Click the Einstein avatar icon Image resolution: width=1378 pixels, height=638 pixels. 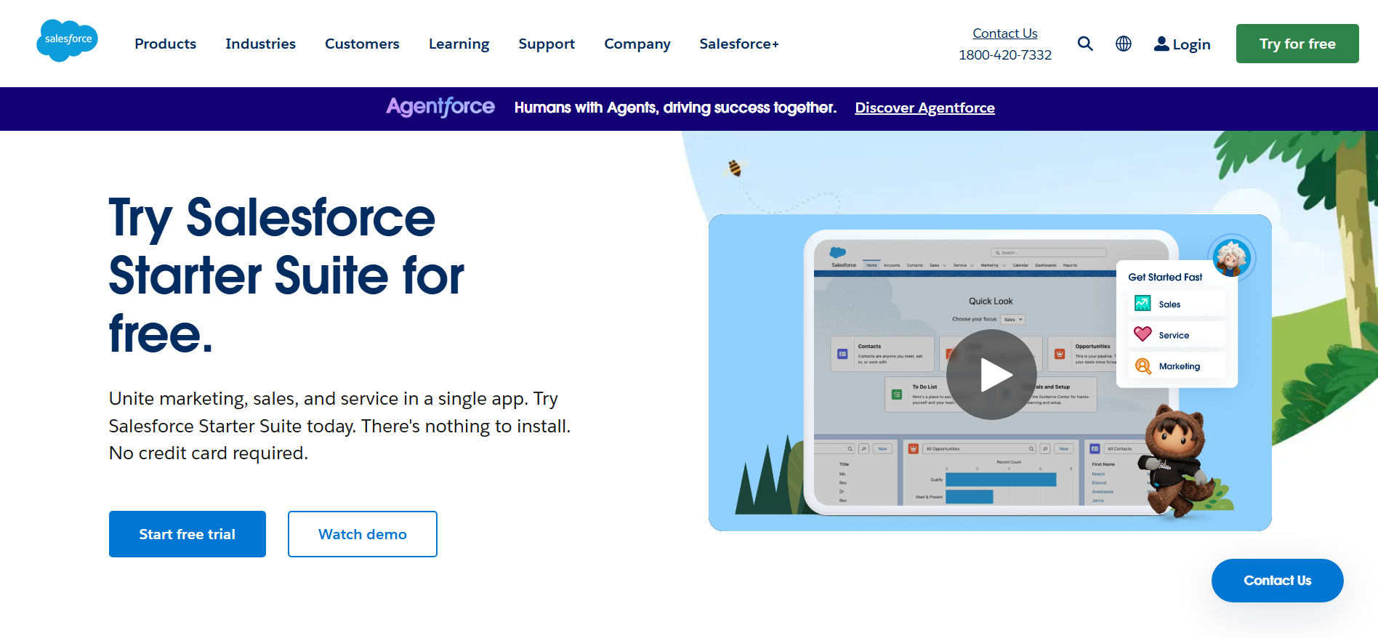click(x=1231, y=258)
